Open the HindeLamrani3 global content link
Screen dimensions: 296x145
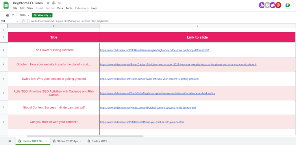pyautogui.click(x=148, y=108)
